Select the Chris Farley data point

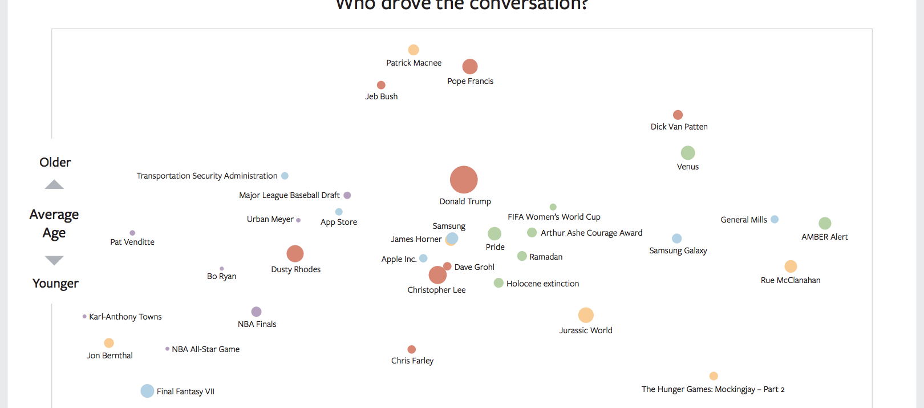(412, 349)
